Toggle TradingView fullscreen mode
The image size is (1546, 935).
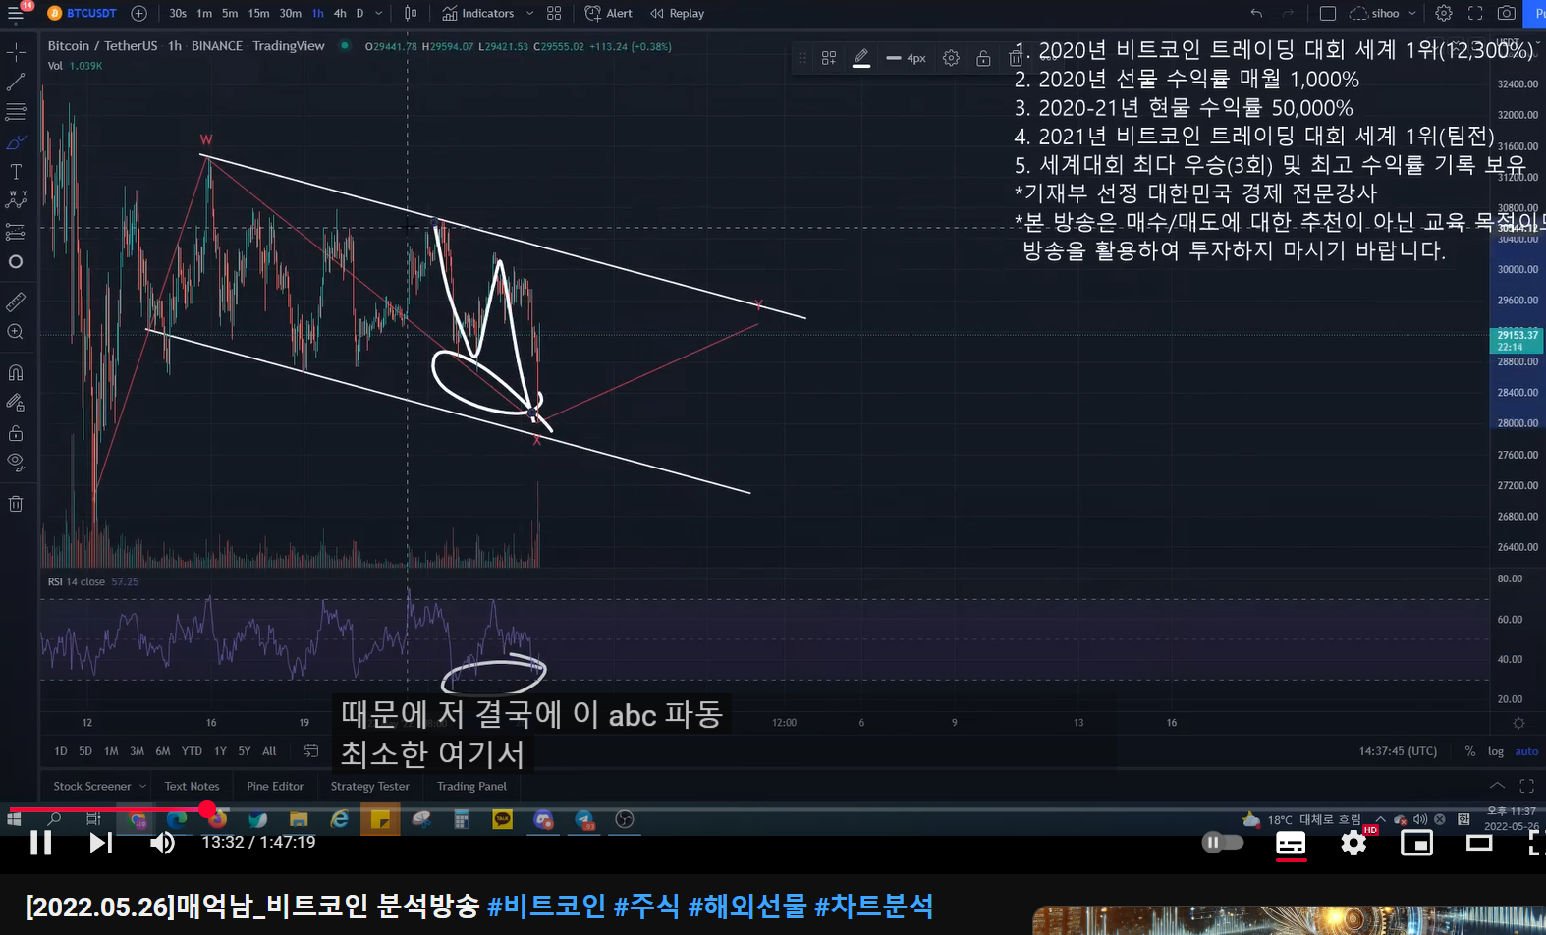1475,13
